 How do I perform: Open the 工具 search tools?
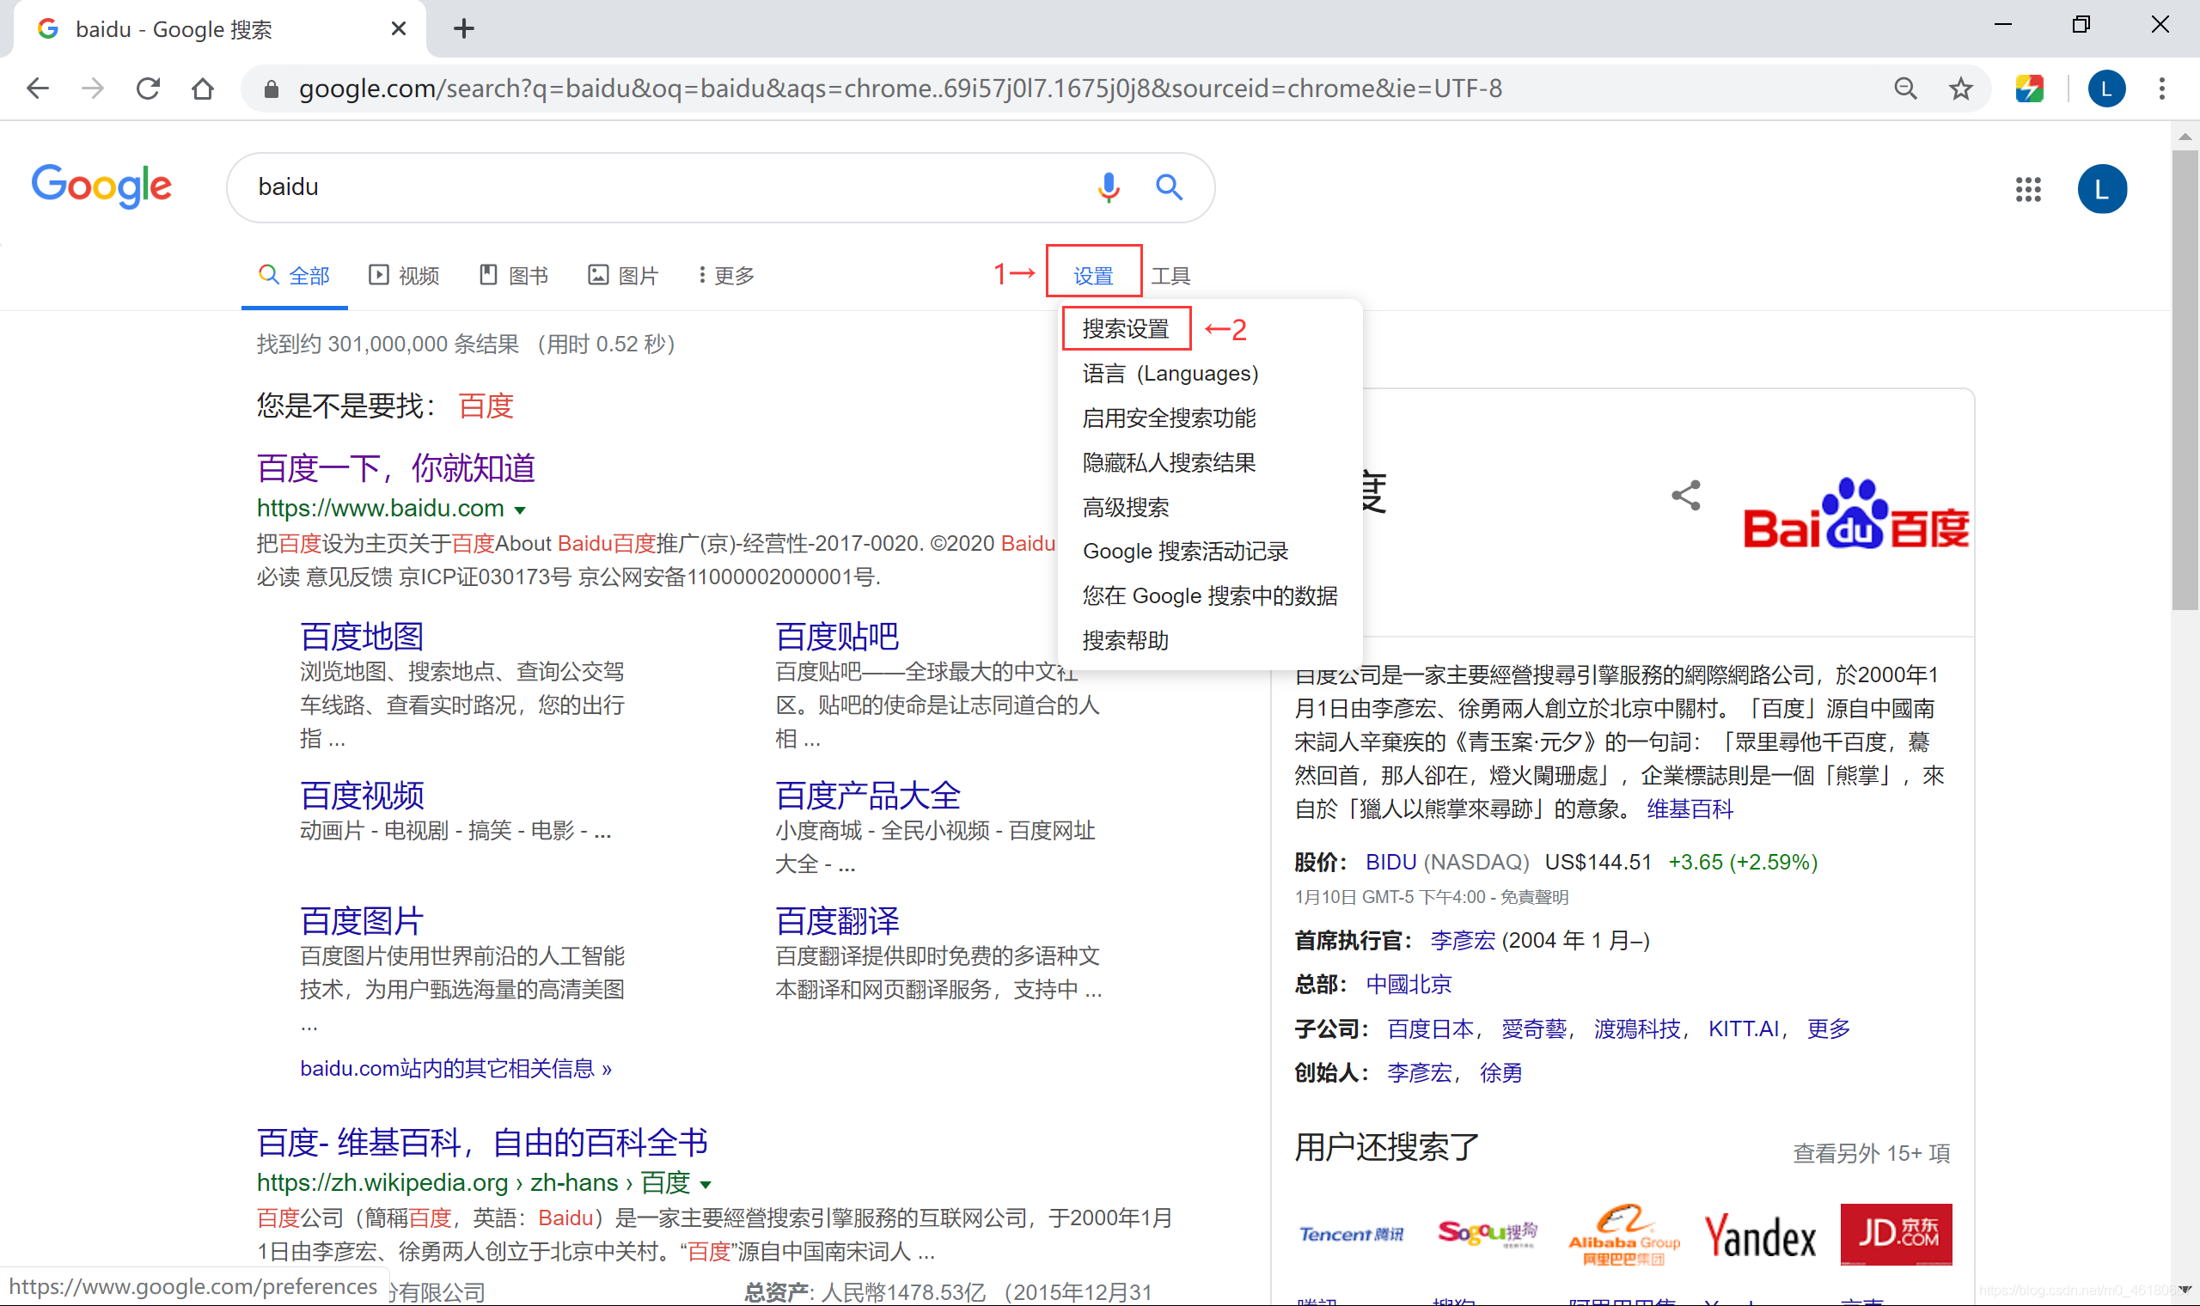(1170, 276)
